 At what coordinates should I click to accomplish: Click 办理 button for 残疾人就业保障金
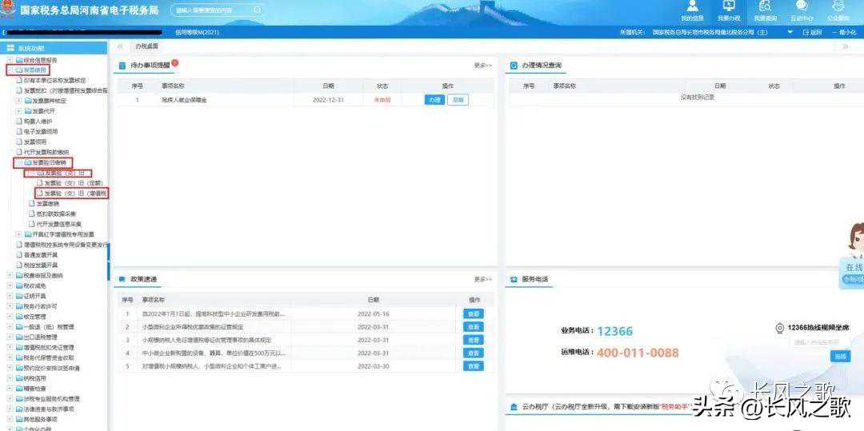click(434, 100)
